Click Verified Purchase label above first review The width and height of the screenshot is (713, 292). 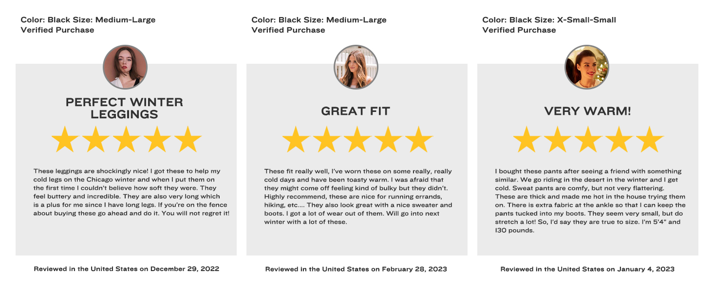pyautogui.click(x=57, y=30)
